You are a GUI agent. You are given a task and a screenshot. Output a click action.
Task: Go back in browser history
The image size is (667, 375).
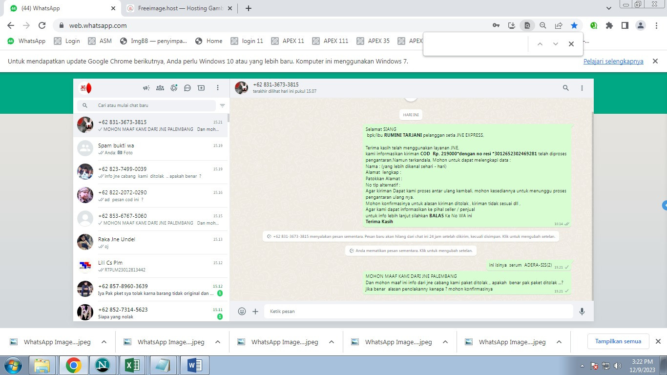(x=11, y=25)
